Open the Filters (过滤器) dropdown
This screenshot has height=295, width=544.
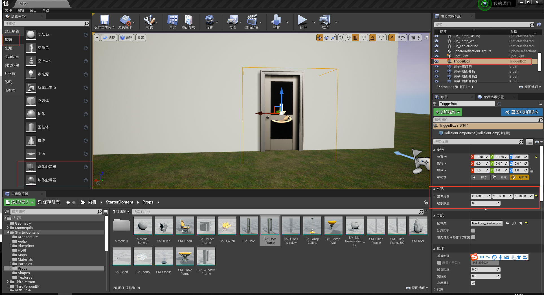click(121, 212)
